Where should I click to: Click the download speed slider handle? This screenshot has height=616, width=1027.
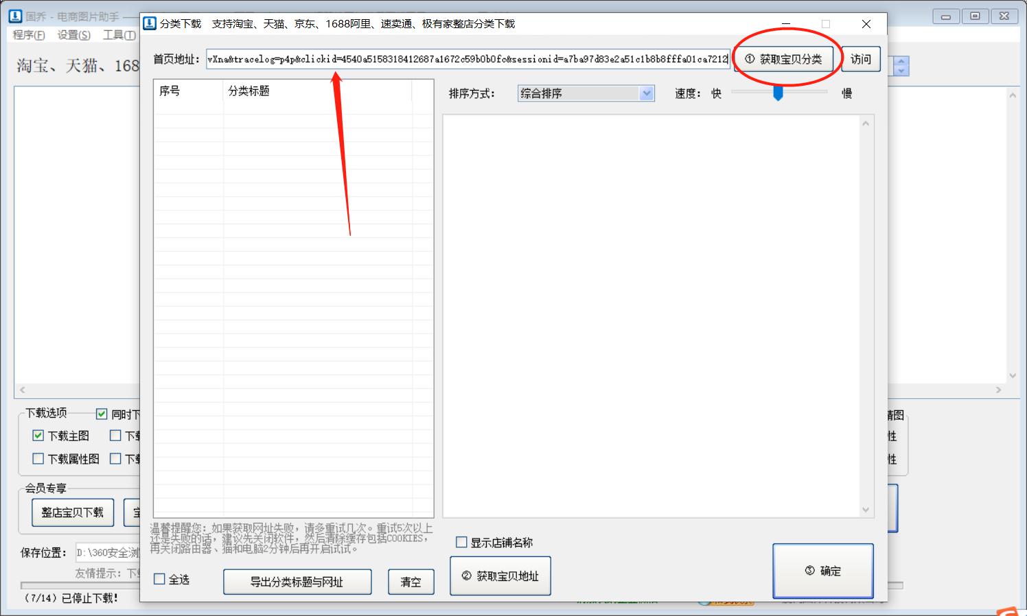click(778, 93)
